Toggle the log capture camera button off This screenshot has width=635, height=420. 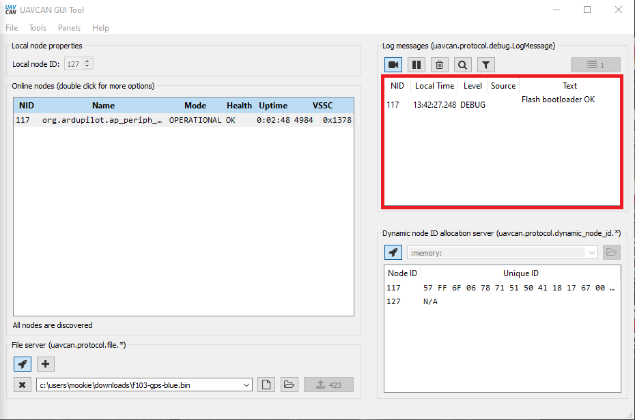click(393, 64)
